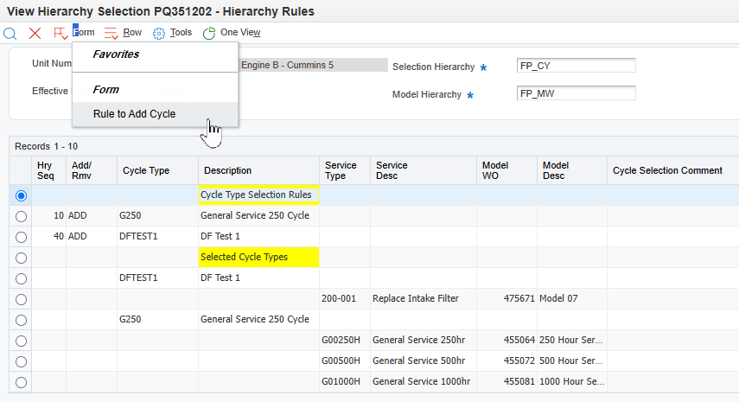The width and height of the screenshot is (739, 402).
Task: Click the One View pie icon
Action: (x=209, y=33)
